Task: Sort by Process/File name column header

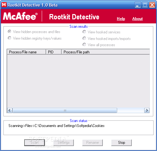Action: point(26,52)
